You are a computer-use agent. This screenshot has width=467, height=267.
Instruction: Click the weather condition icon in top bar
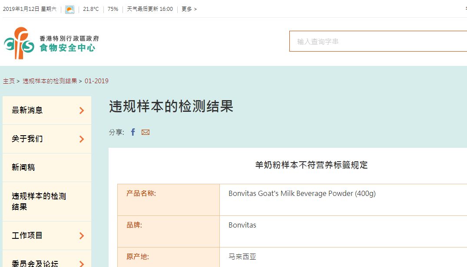69,9
